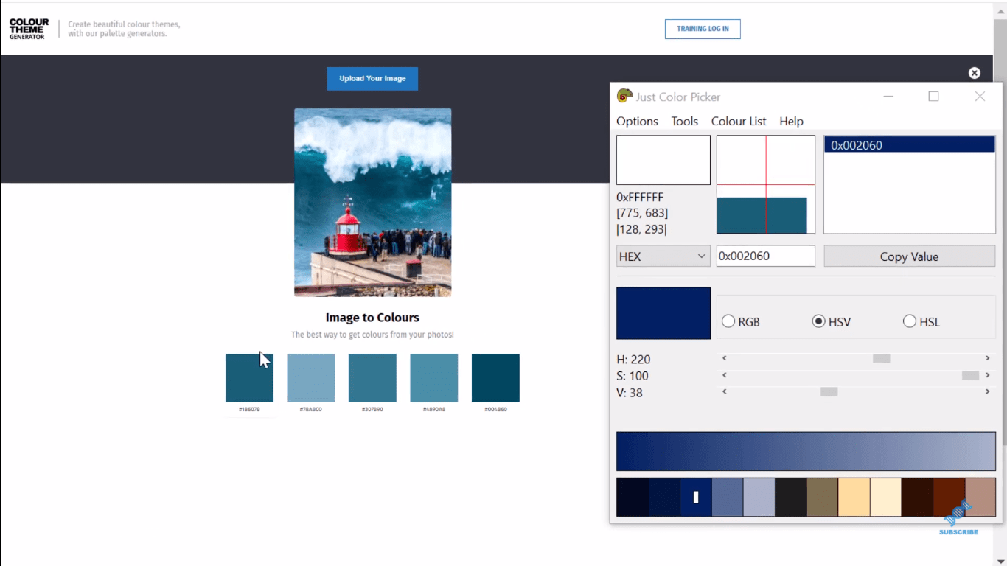
Task: Click the white current pixel colour preview
Action: [663, 159]
